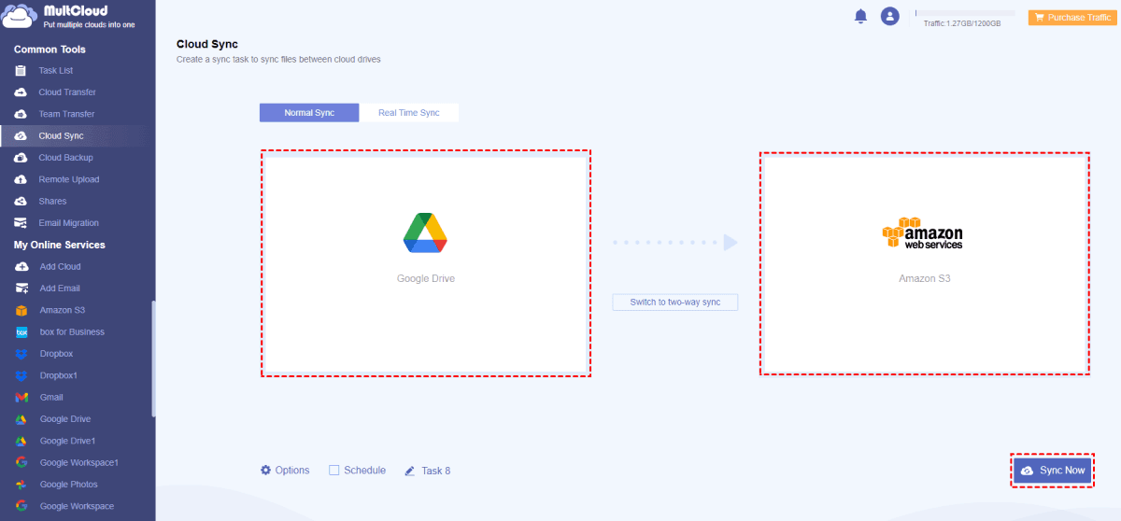Click the Cloud Backup icon
The height and width of the screenshot is (521, 1121).
[21, 158]
